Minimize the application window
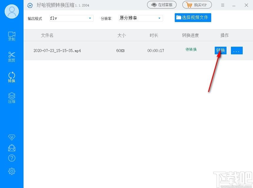The image size is (253, 188). pos(234,6)
